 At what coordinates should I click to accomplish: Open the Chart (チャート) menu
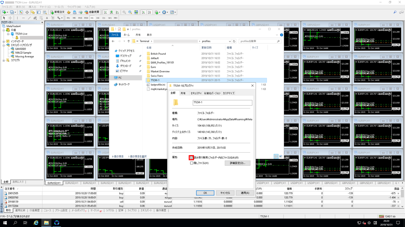coord(45,7)
